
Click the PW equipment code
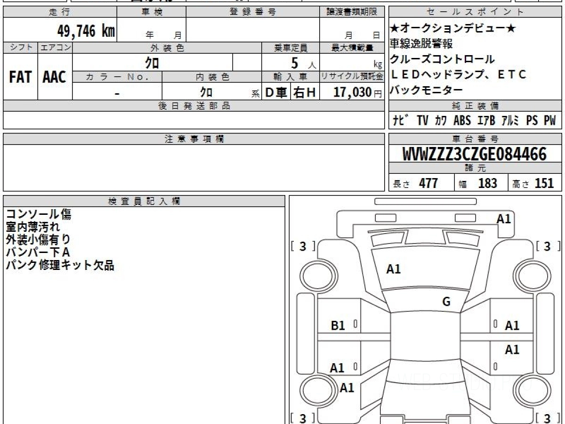pyautogui.click(x=549, y=121)
